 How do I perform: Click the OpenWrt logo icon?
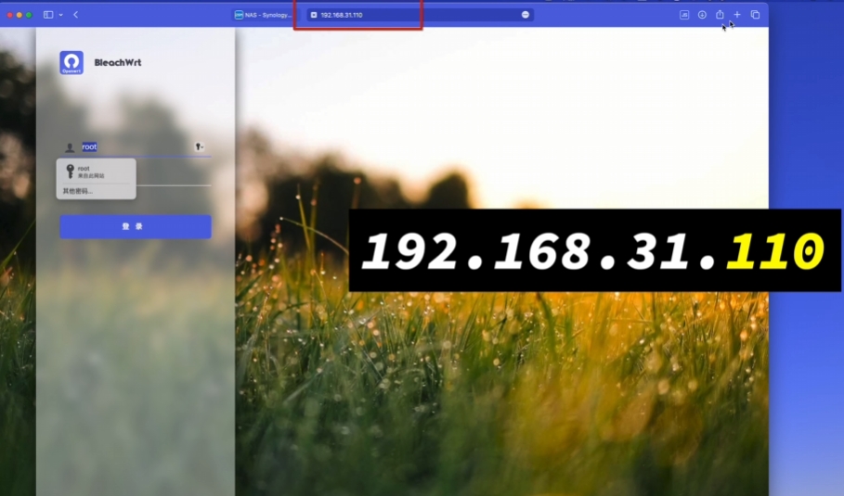tap(71, 62)
